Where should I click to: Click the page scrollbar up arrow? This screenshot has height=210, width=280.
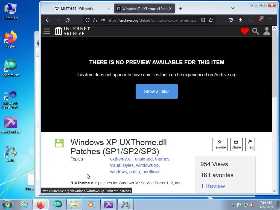[274, 28]
